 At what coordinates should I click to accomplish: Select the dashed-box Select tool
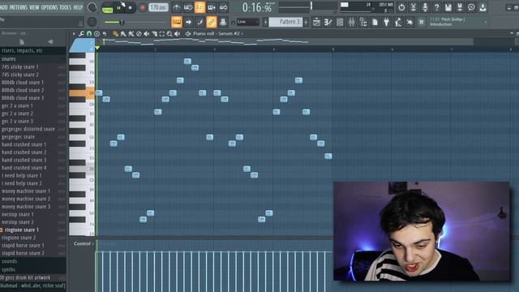[x=162, y=34]
